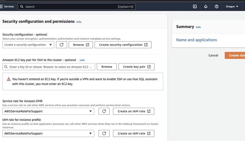The height and width of the screenshot is (141, 245).
Task: Refresh the security configuration list
Action: pos(61,45)
